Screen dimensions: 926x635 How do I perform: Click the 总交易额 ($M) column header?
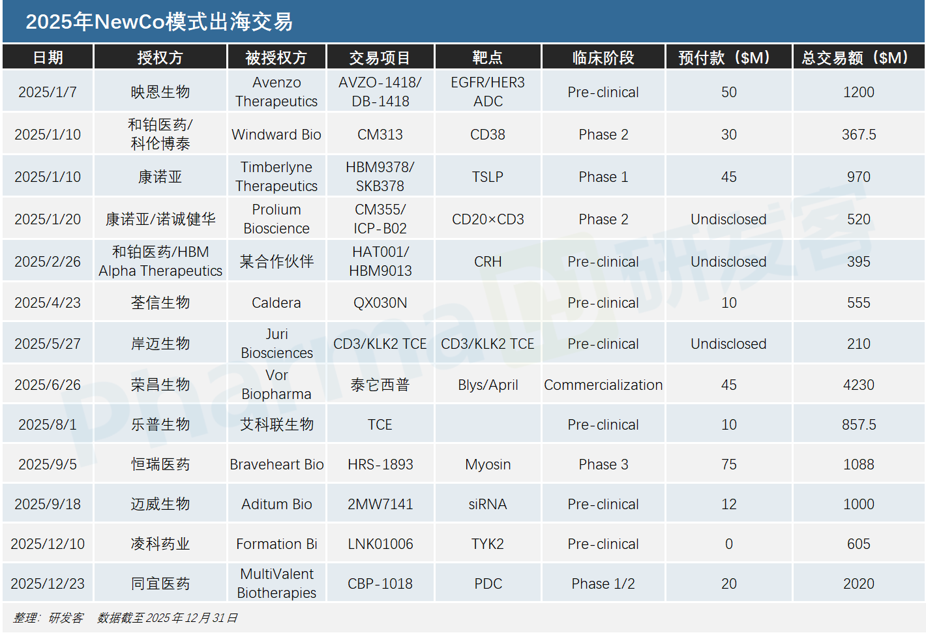click(858, 57)
